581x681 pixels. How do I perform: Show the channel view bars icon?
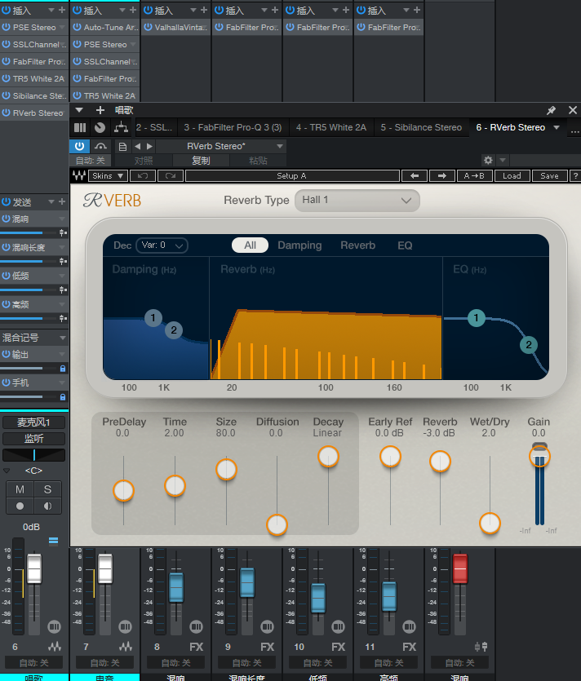pyautogui.click(x=80, y=127)
